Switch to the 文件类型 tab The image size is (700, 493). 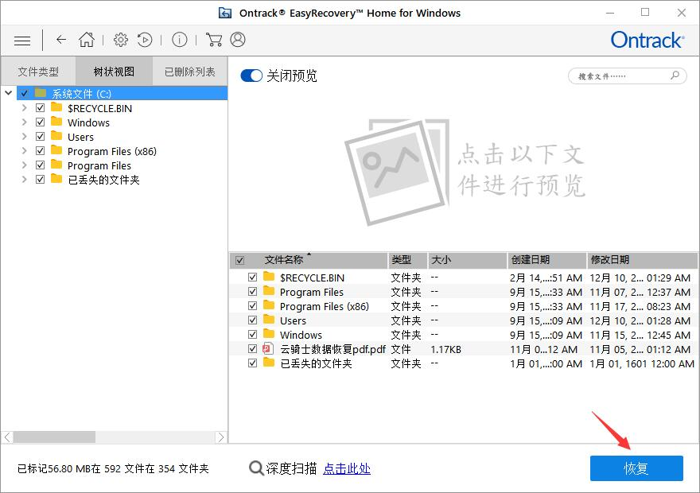[38, 72]
